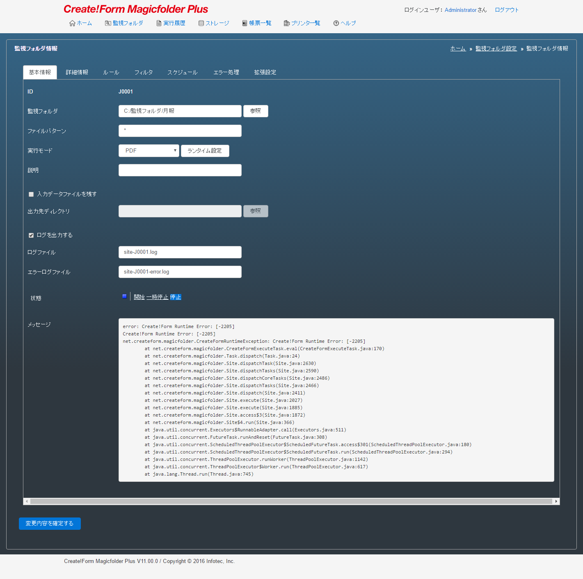Click the horizontal scrollbar track
The width and height of the screenshot is (583, 579).
click(x=291, y=501)
